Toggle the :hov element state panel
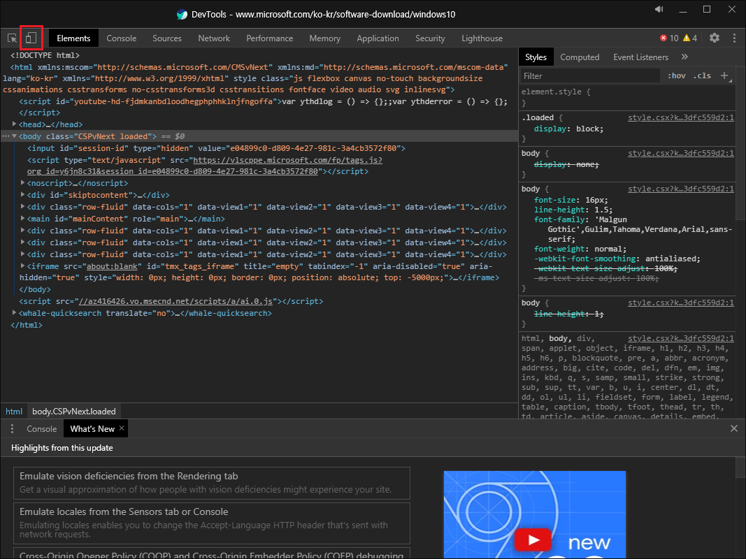746x559 pixels. [x=677, y=75]
